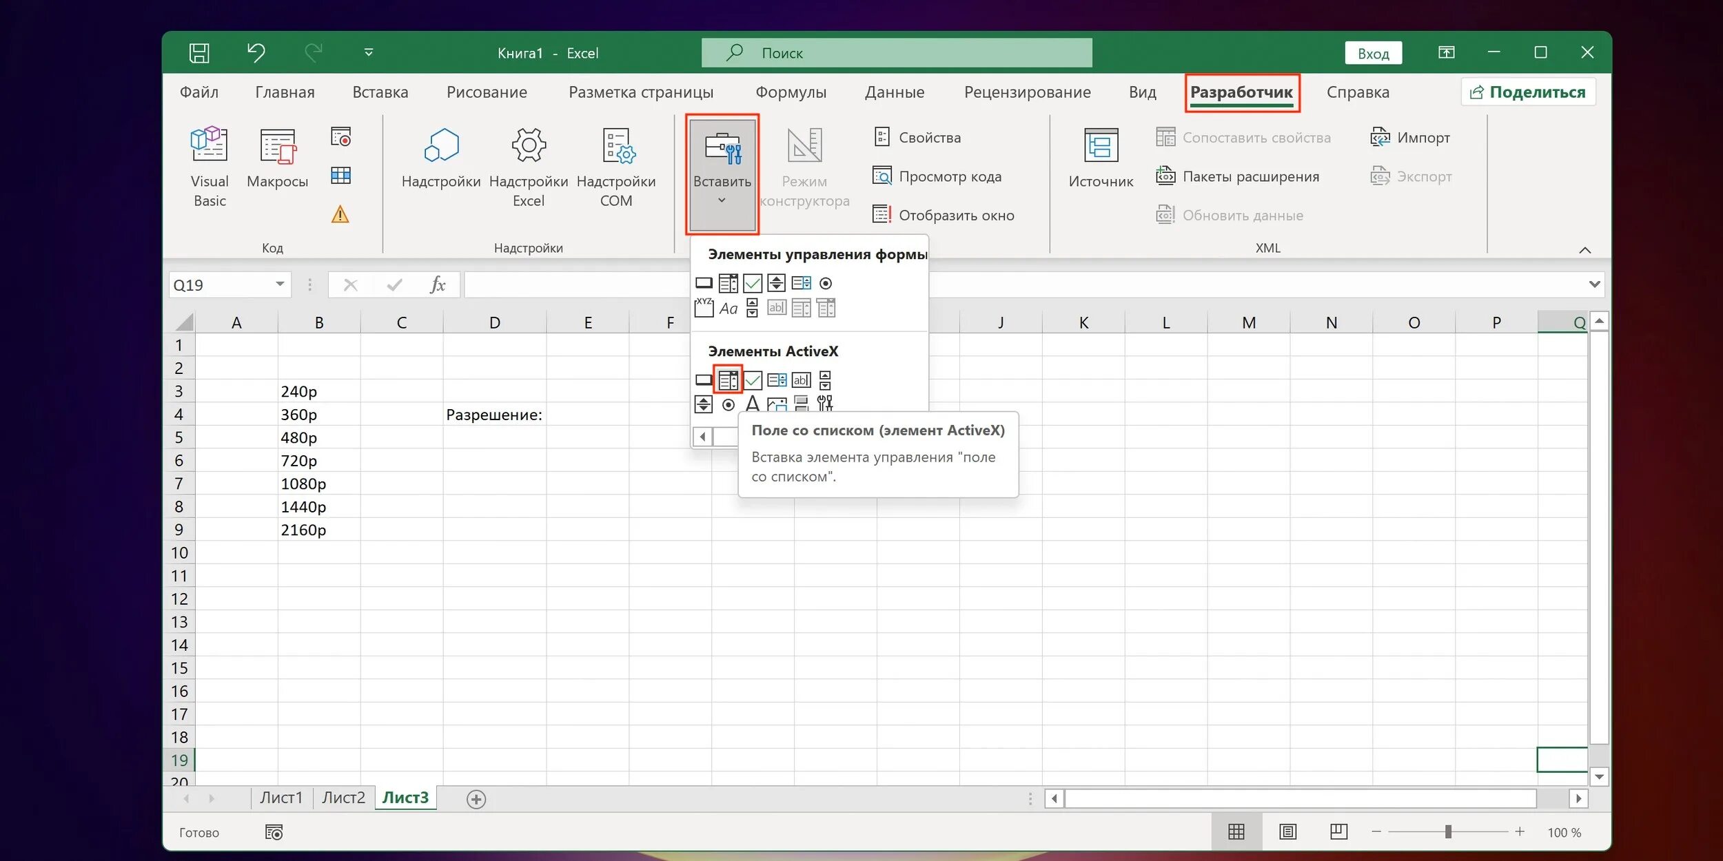Collapse the ribbon with the chevron arrow
Image resolution: width=1723 pixels, height=861 pixels.
coord(1584,250)
